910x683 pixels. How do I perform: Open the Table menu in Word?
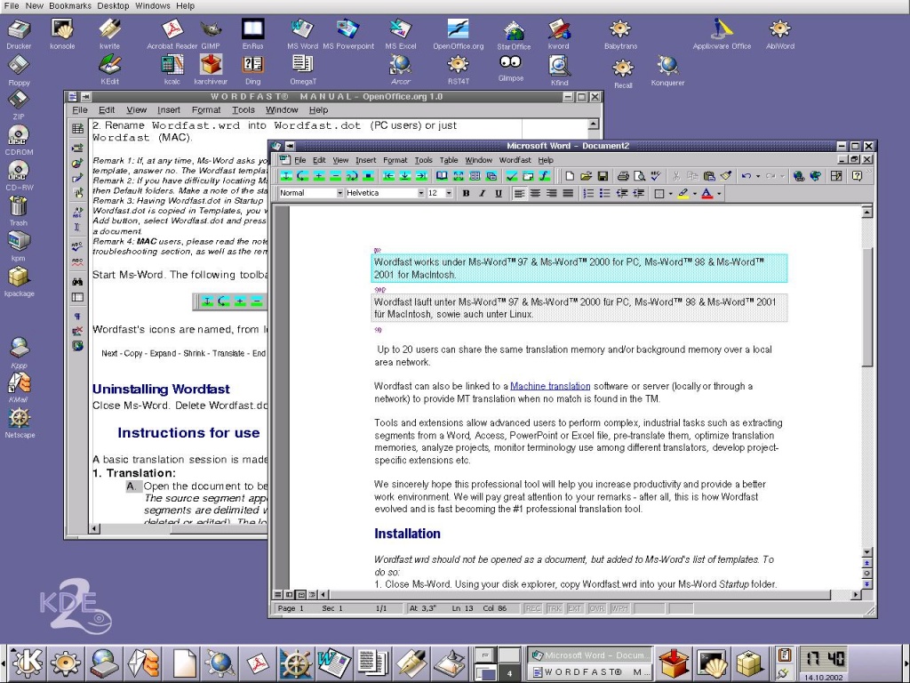click(449, 160)
